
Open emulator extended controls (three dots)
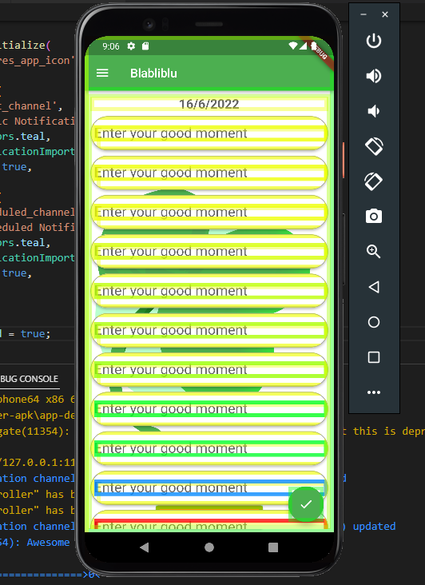coord(374,392)
